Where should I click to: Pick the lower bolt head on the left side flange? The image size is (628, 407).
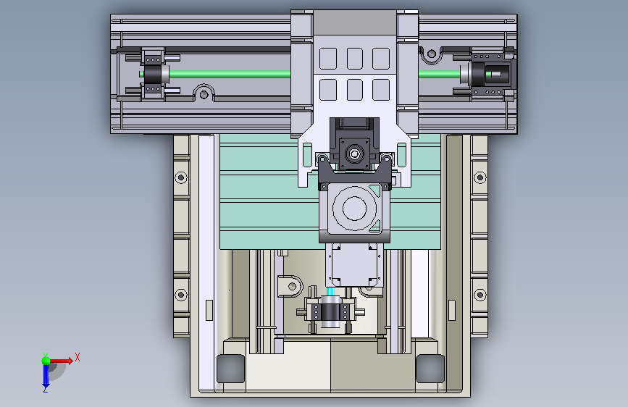[x=181, y=295]
